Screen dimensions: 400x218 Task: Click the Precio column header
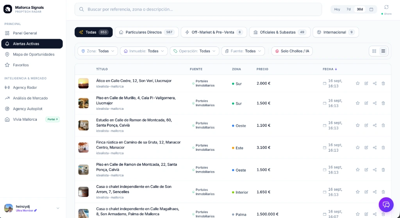tap(262, 69)
